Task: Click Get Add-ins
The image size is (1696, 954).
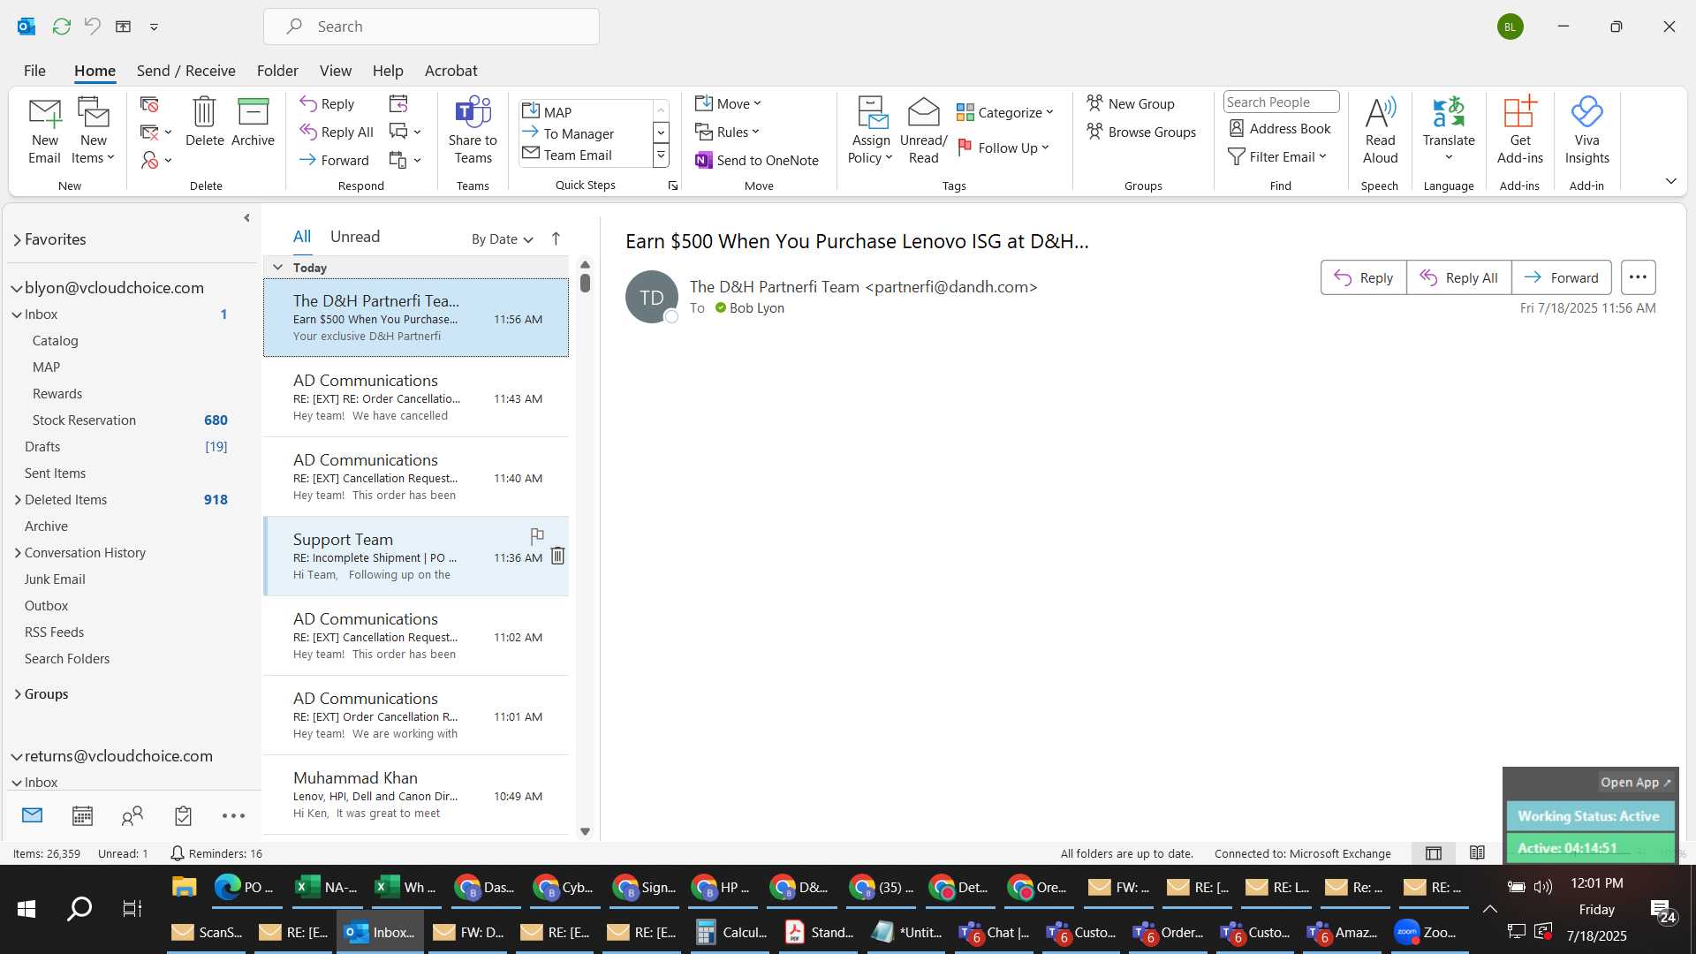Action: [1519, 131]
